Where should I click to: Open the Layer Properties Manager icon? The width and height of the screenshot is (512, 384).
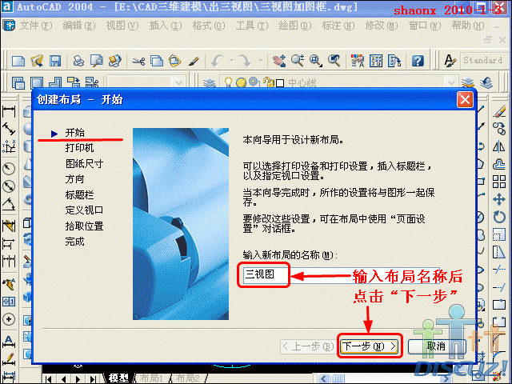click(x=210, y=82)
